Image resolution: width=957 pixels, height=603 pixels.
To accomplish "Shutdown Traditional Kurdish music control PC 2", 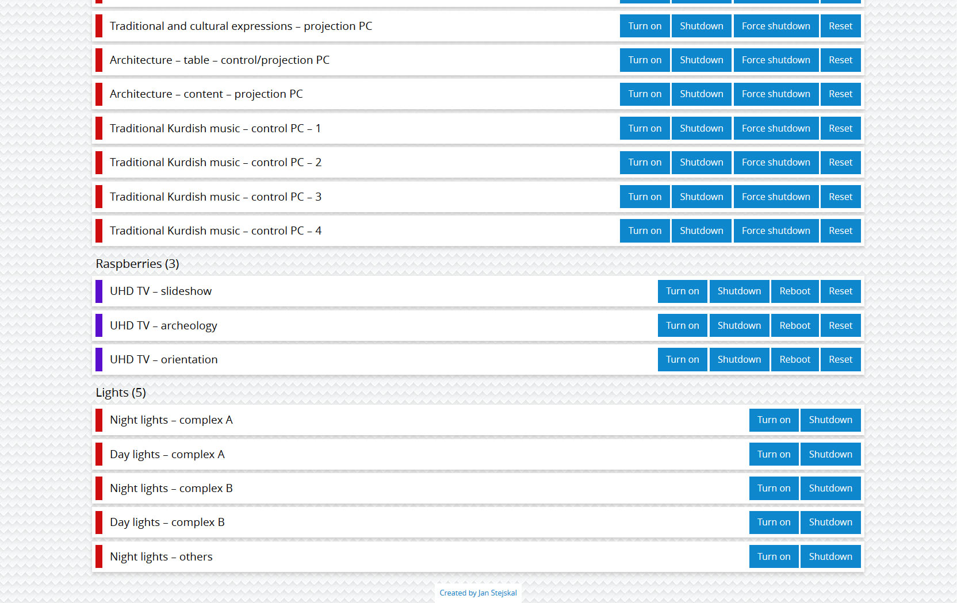I will pyautogui.click(x=702, y=162).
